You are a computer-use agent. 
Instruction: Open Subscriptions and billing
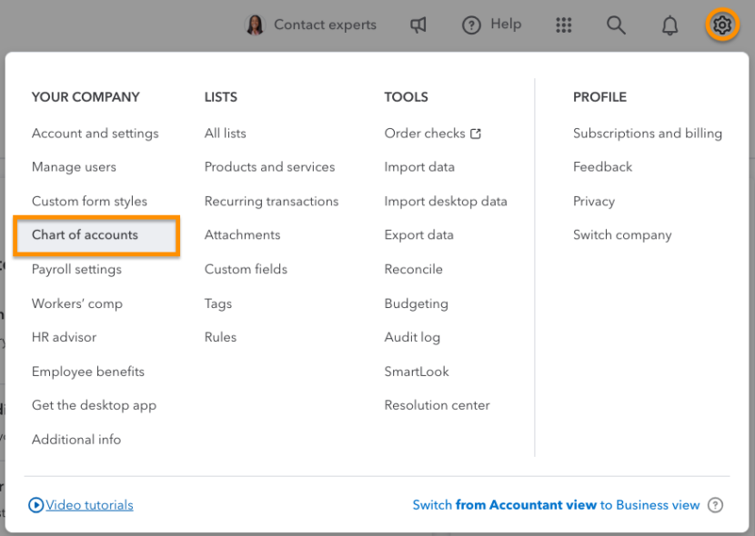pyautogui.click(x=647, y=133)
